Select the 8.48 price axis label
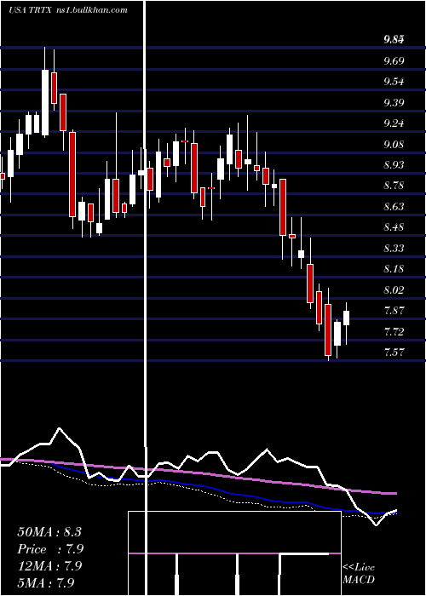This screenshot has width=426, height=596. point(394,227)
